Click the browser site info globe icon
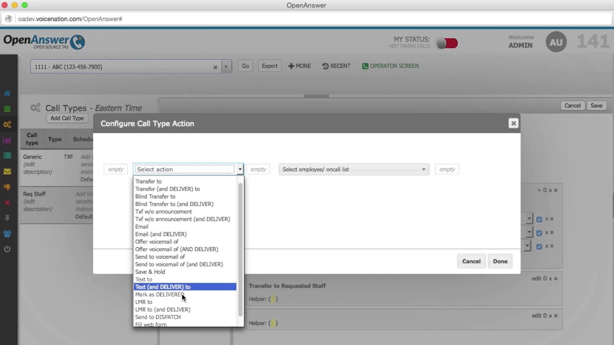 pos(8,19)
